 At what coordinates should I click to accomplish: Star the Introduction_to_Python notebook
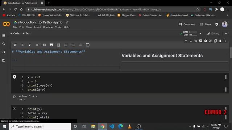[67, 22]
